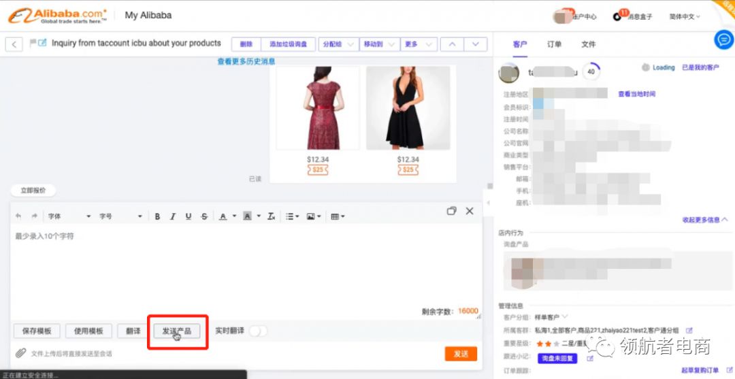Viewport: 735px width, 379px height.
Task: Switch to the 订单 tab
Action: [555, 44]
